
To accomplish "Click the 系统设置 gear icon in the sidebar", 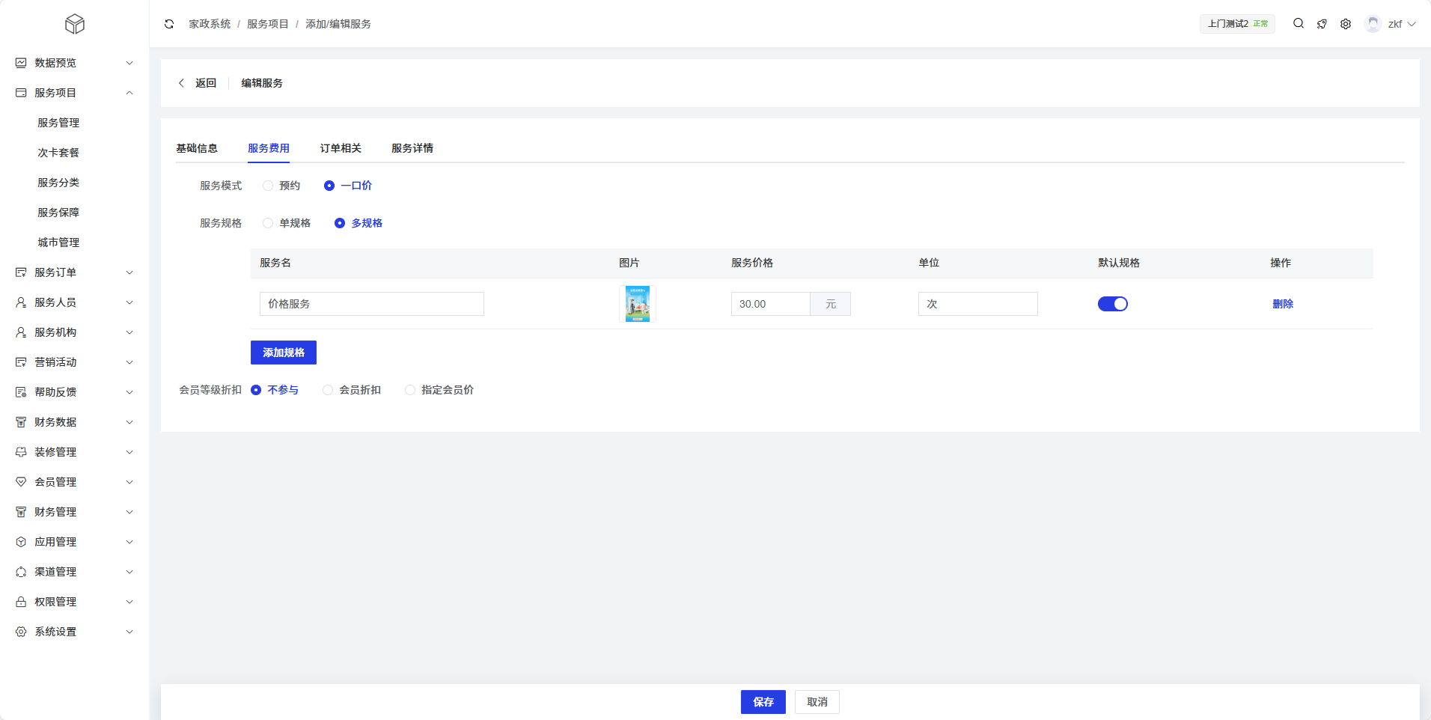I will [21, 632].
